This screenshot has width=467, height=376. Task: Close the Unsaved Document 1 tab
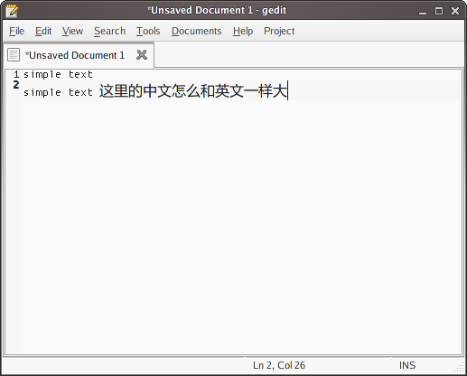(x=142, y=55)
